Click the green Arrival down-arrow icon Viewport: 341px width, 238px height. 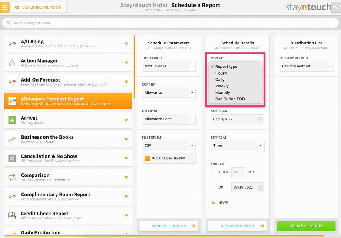[12, 120]
